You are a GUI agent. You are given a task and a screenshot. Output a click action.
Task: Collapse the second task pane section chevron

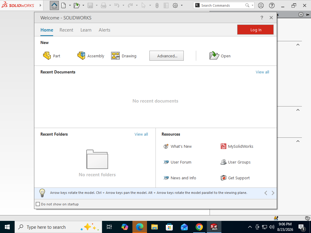pos(298,110)
